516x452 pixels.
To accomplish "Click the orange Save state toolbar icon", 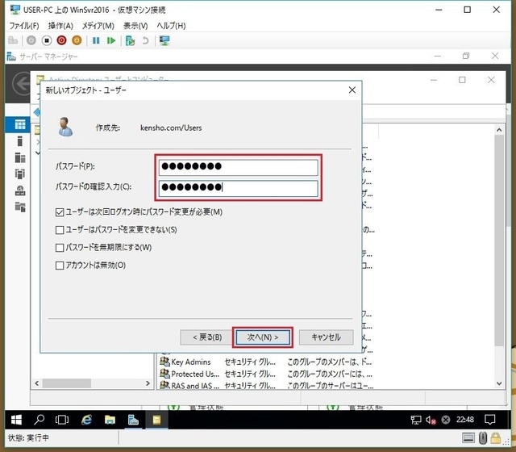I will (77, 40).
